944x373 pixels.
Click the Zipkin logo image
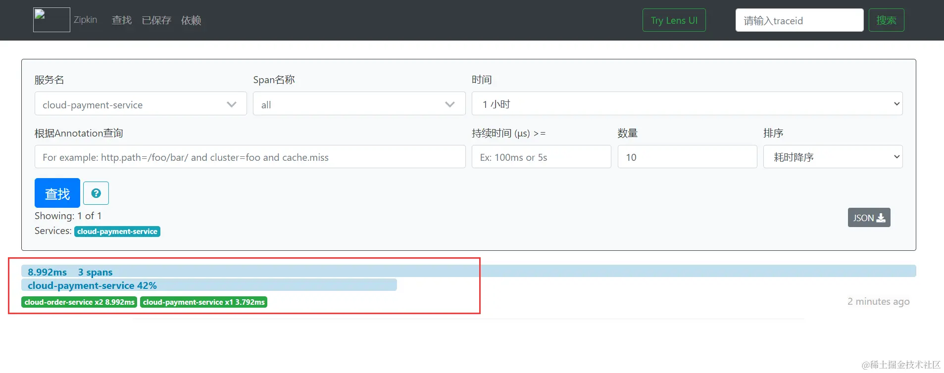pyautogui.click(x=51, y=20)
